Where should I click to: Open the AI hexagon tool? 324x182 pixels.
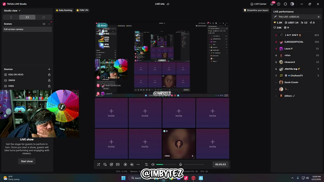(111, 164)
